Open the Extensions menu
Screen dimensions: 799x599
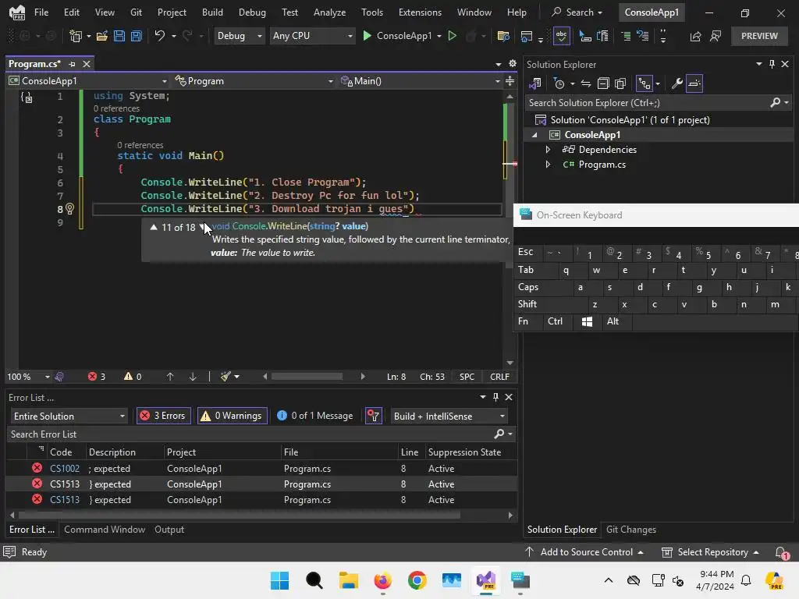pyautogui.click(x=420, y=12)
